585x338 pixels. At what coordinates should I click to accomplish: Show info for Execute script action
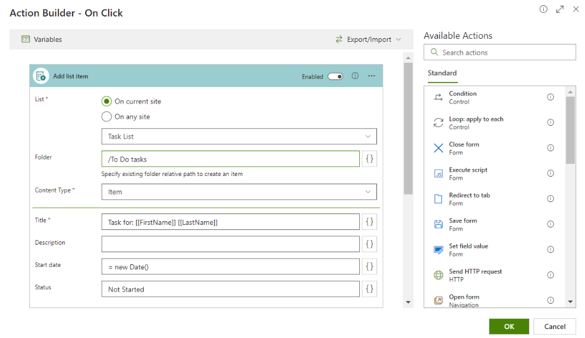coord(550,173)
